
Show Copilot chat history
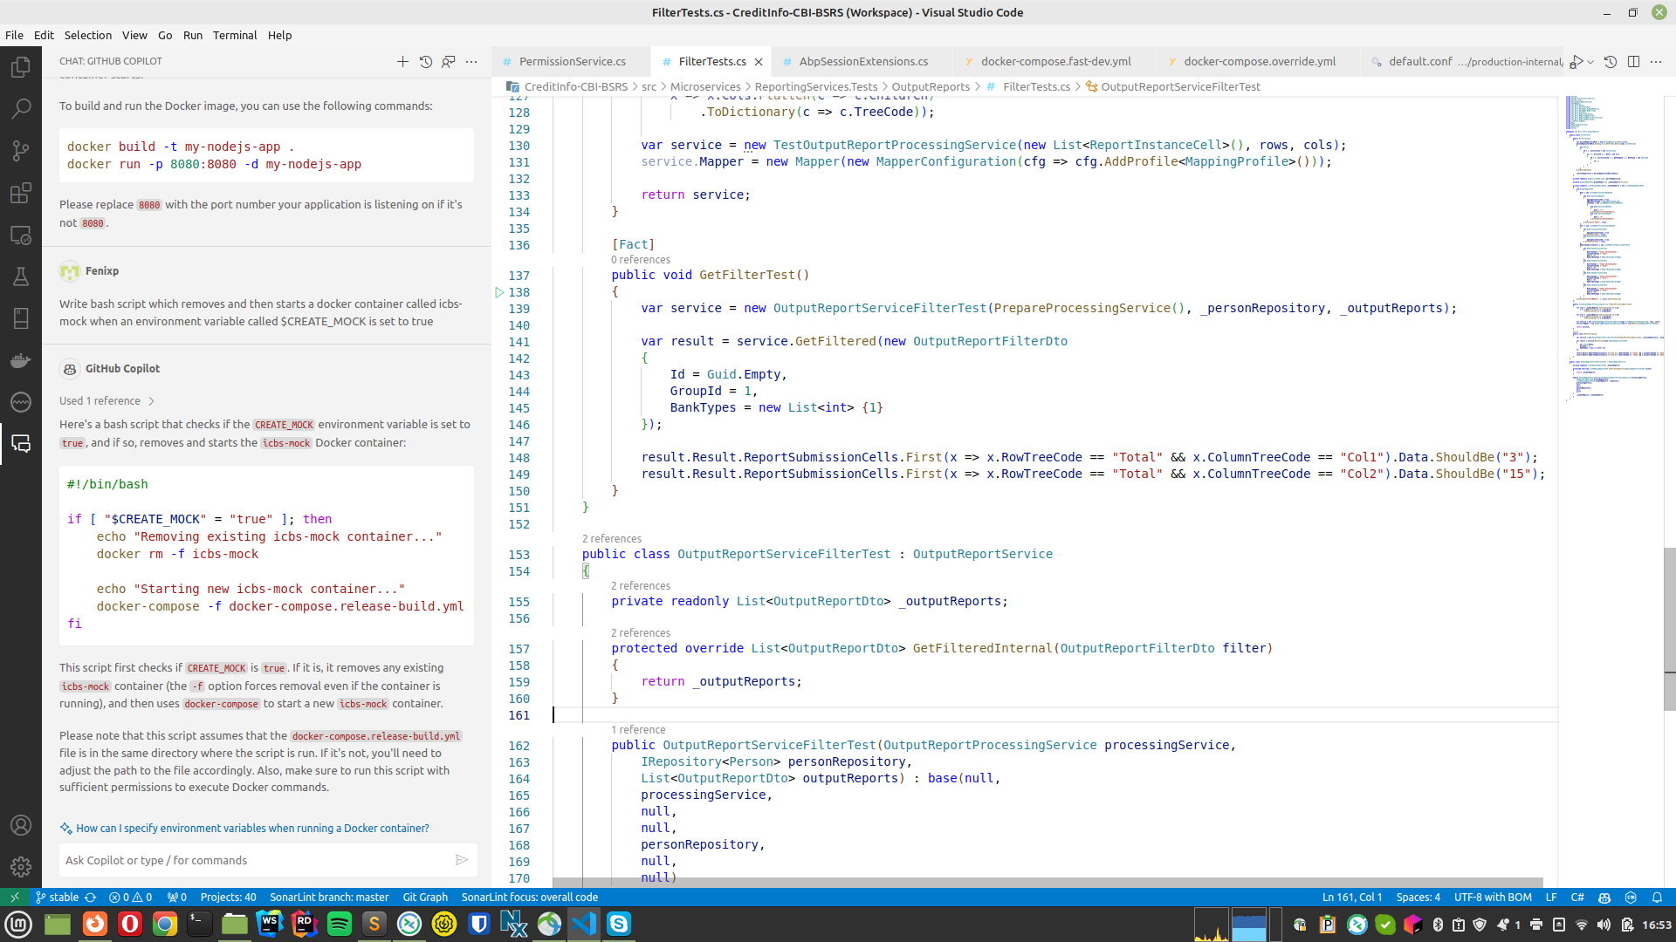point(426,62)
